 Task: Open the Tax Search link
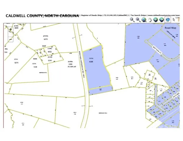coord(155,15)
